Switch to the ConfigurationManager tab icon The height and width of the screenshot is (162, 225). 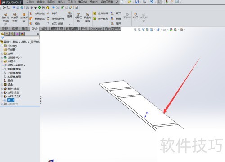pos(13,34)
